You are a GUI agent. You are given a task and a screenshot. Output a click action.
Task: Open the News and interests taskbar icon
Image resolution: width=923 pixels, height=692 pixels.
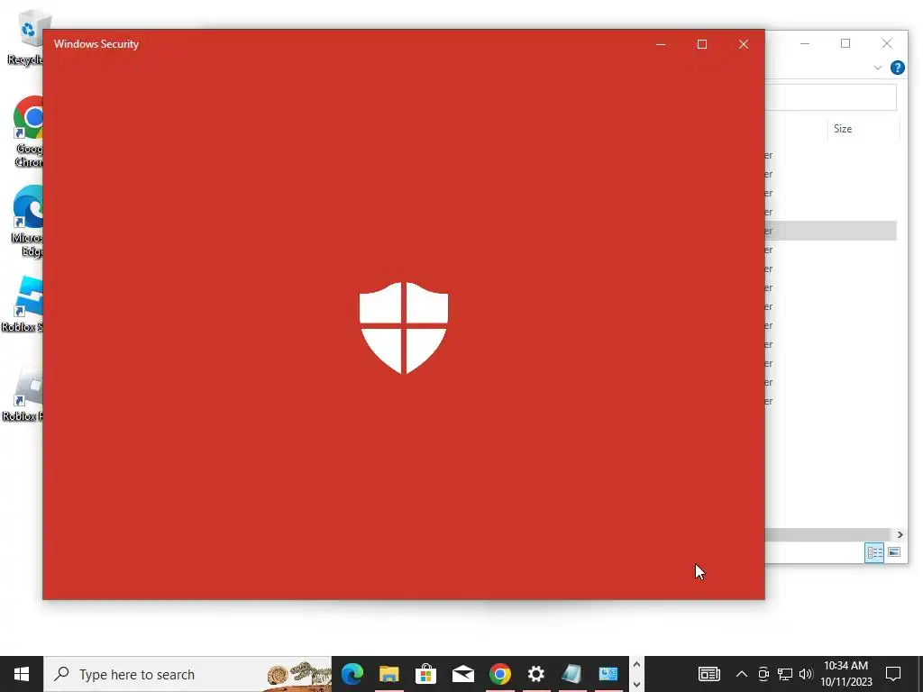(x=708, y=674)
